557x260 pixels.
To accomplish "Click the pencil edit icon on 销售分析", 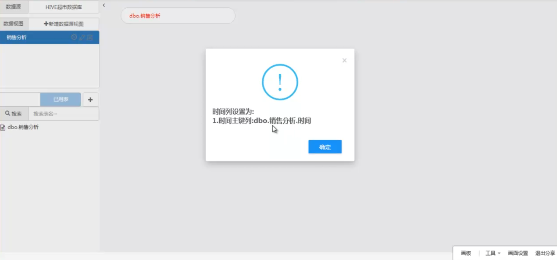I will (82, 37).
